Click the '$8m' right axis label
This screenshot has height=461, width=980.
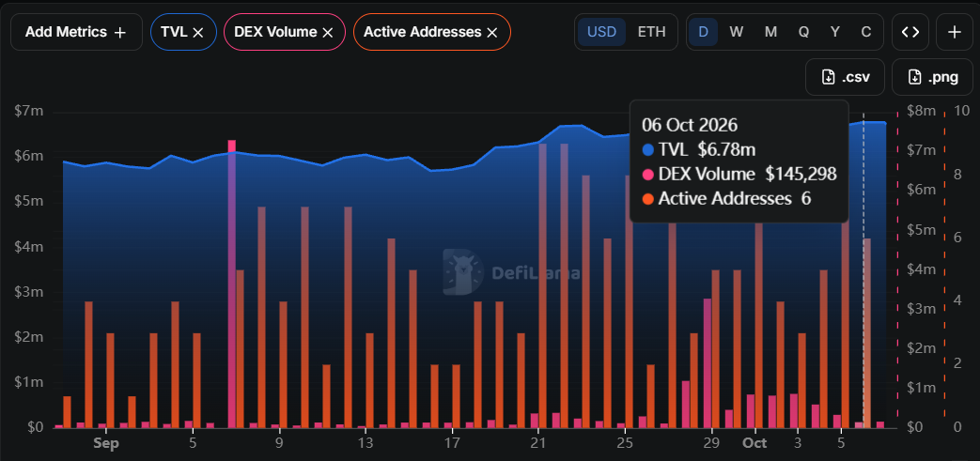(921, 111)
